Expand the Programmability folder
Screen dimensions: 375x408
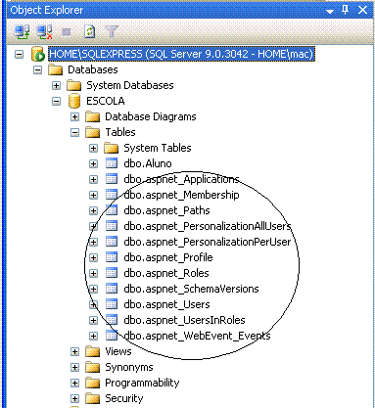tap(75, 383)
